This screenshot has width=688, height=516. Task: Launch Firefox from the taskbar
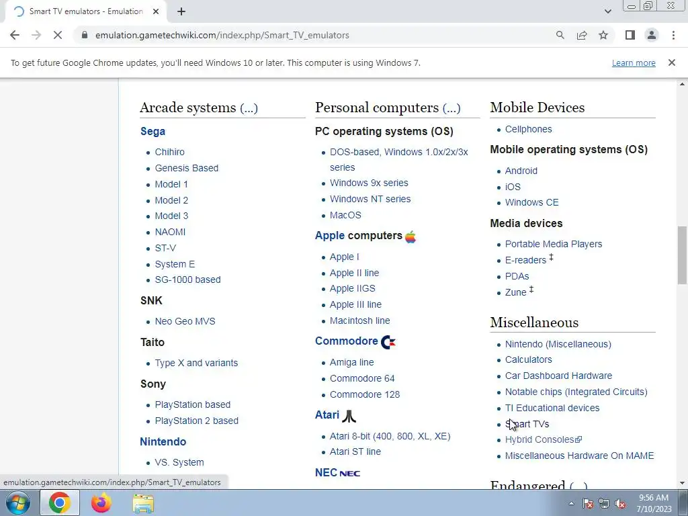(x=101, y=503)
